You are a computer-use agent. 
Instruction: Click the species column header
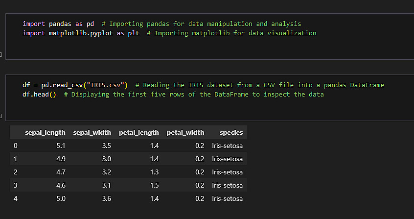click(231, 132)
